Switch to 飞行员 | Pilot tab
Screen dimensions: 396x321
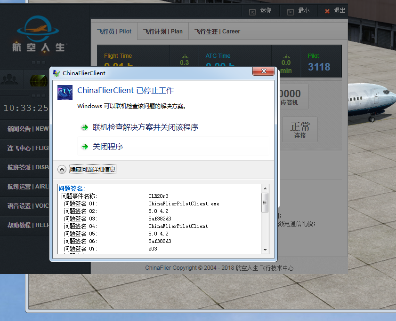click(114, 31)
